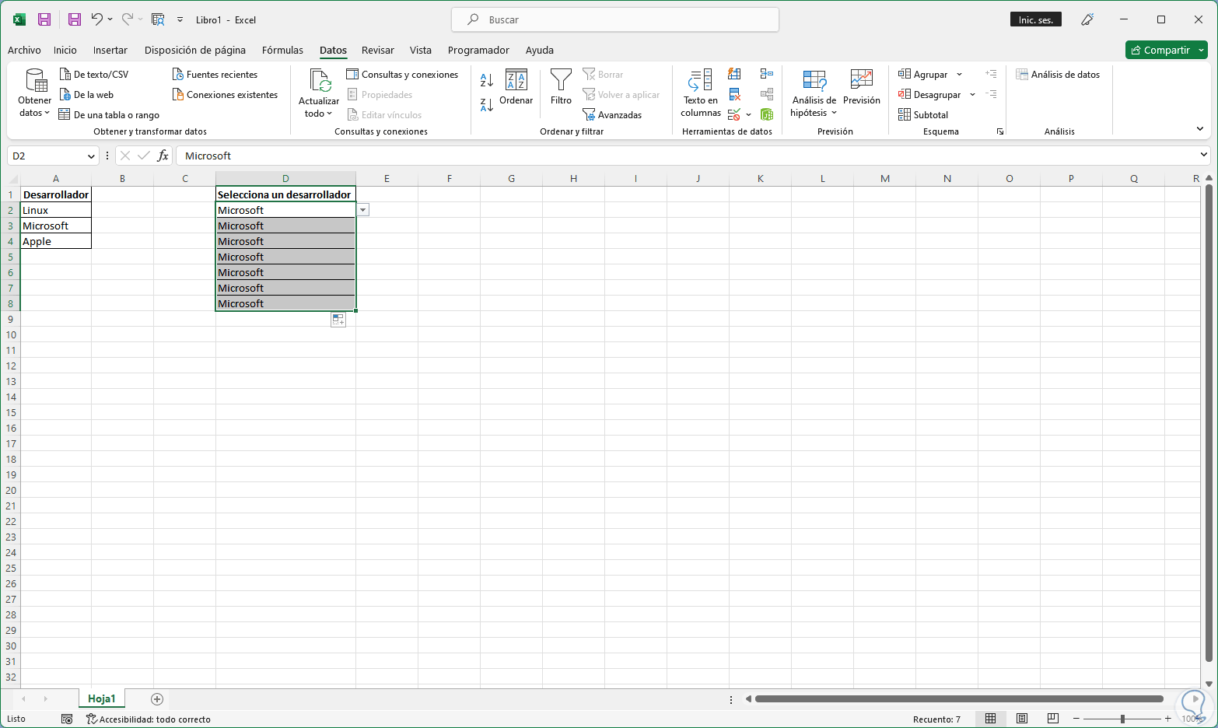The image size is (1218, 728).
Task: Open the Obtener datos menu
Action: (34, 93)
